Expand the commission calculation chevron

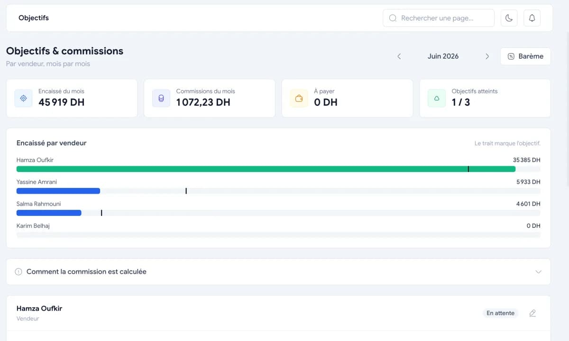coord(538,272)
